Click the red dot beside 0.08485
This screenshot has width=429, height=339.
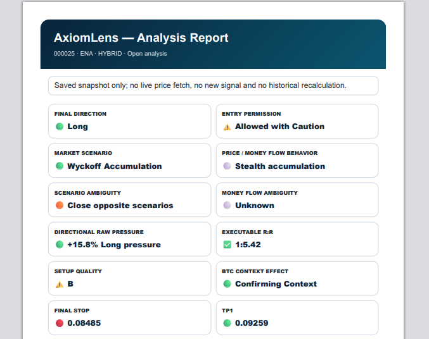[60, 323]
